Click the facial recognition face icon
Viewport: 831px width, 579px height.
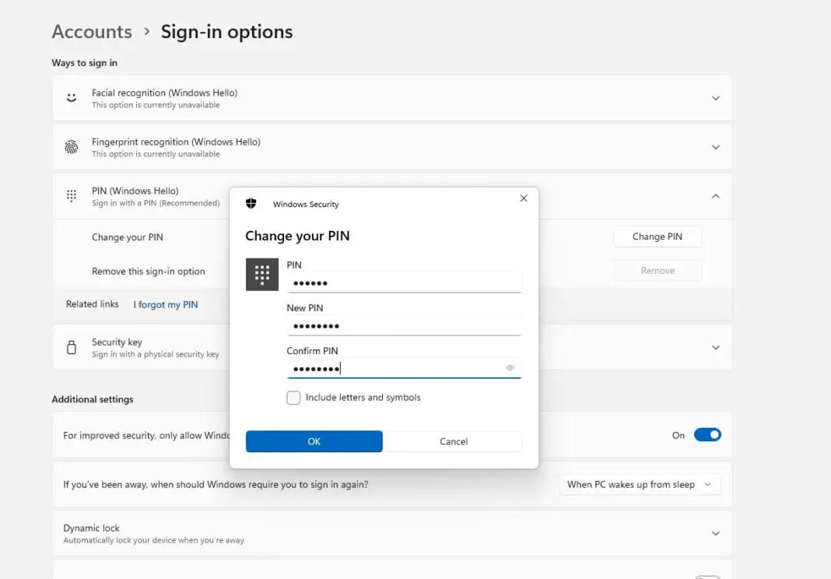pos(71,96)
